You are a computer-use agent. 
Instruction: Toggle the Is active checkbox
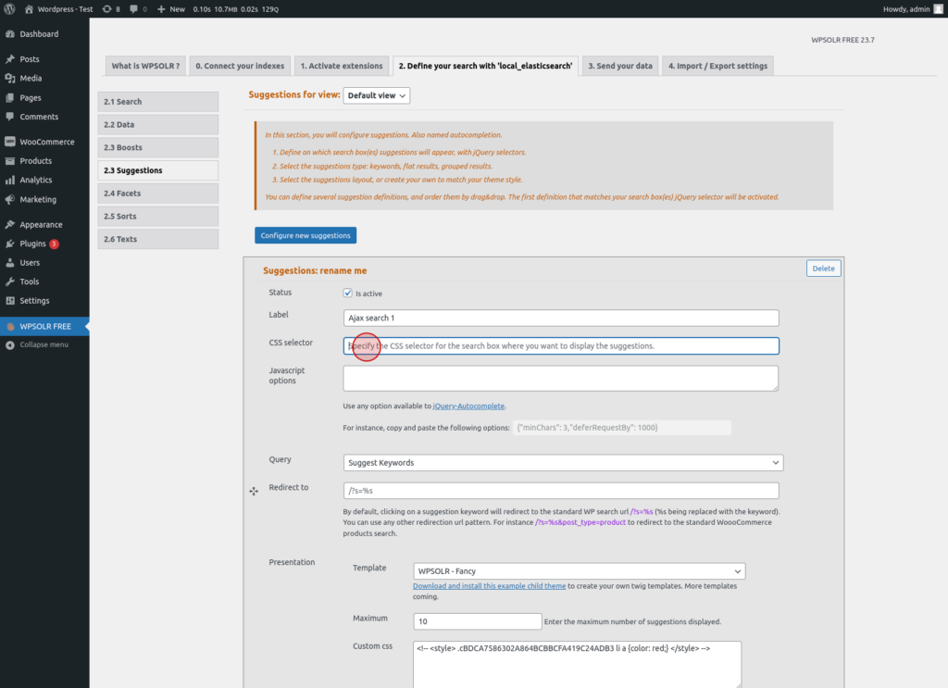click(348, 293)
